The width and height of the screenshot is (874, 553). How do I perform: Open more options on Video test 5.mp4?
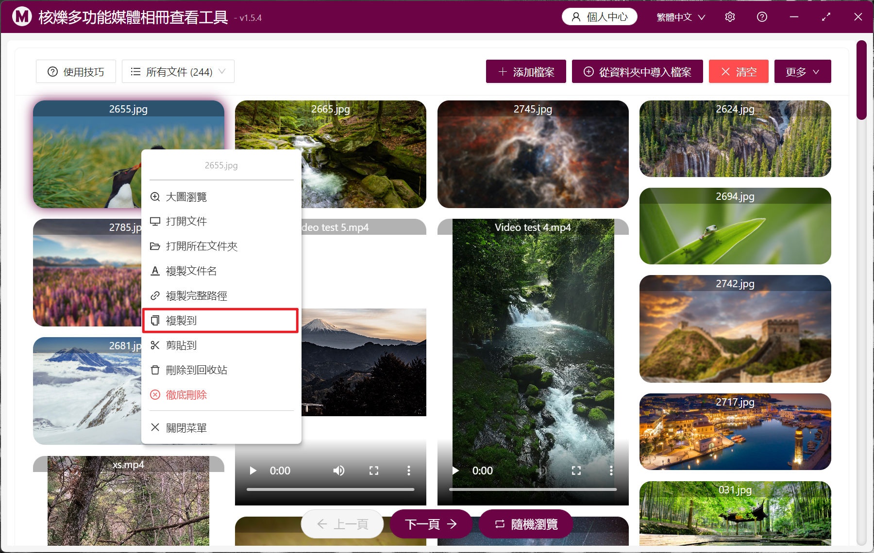pyautogui.click(x=409, y=471)
